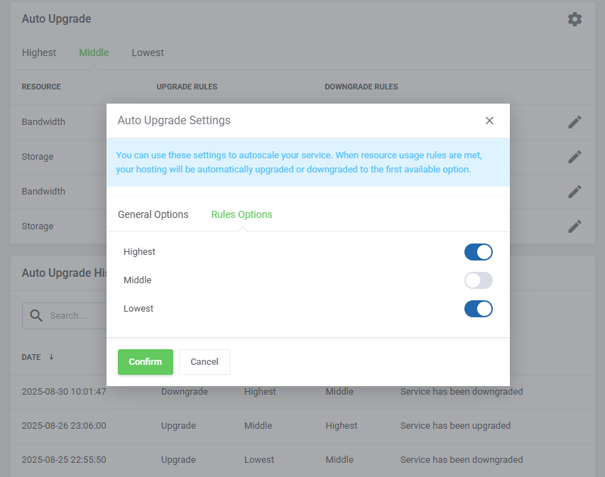
Task: Close the Auto Upgrade Settings dialog
Action: point(489,120)
